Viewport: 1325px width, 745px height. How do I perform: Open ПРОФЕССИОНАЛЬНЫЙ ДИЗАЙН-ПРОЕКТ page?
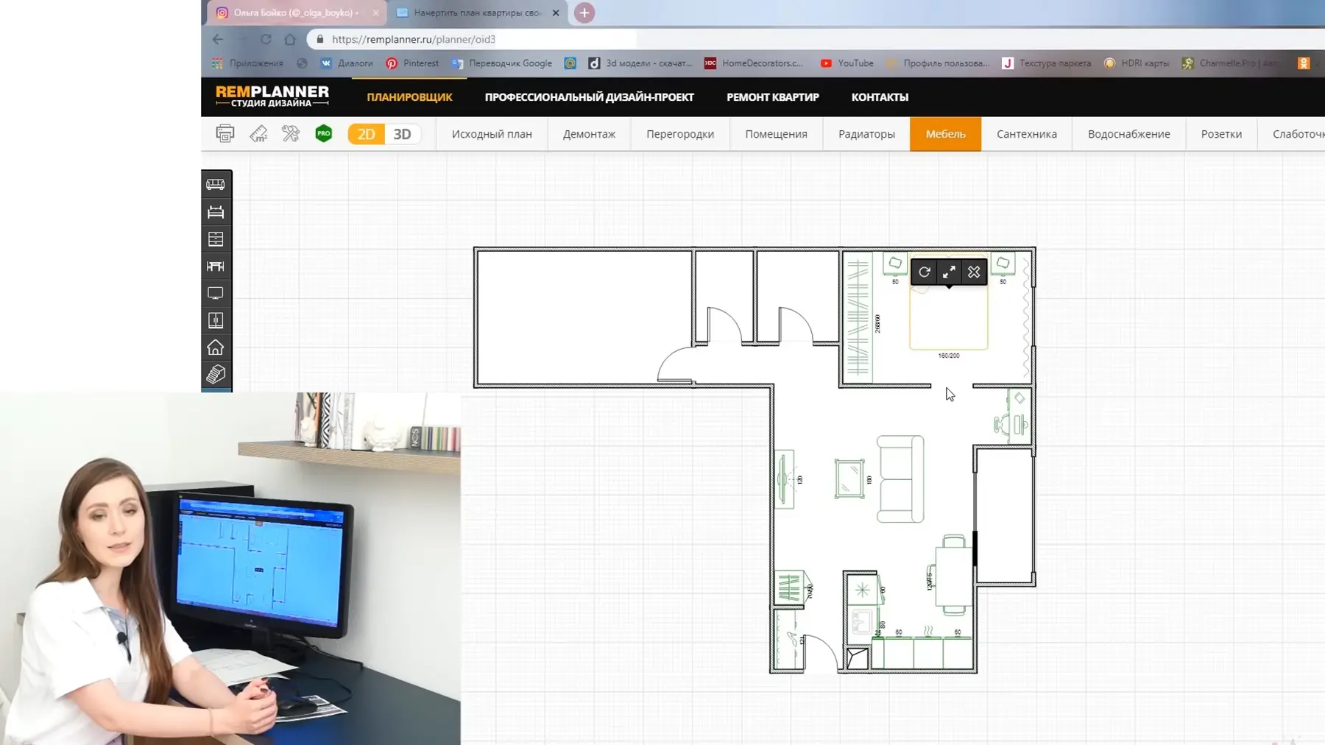pyautogui.click(x=589, y=97)
